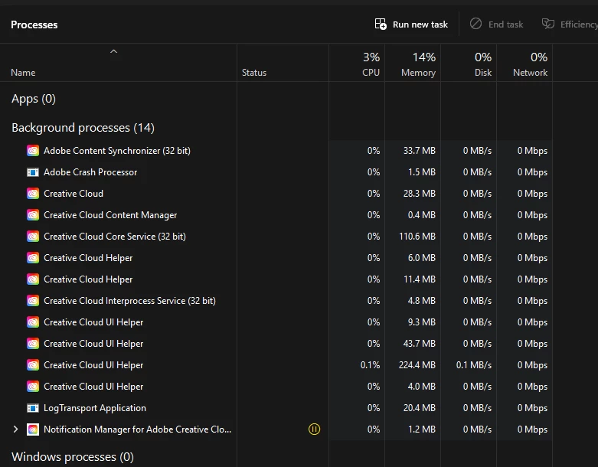Toggle sort direction arrow above Name
The image size is (598, 467).
tap(113, 51)
